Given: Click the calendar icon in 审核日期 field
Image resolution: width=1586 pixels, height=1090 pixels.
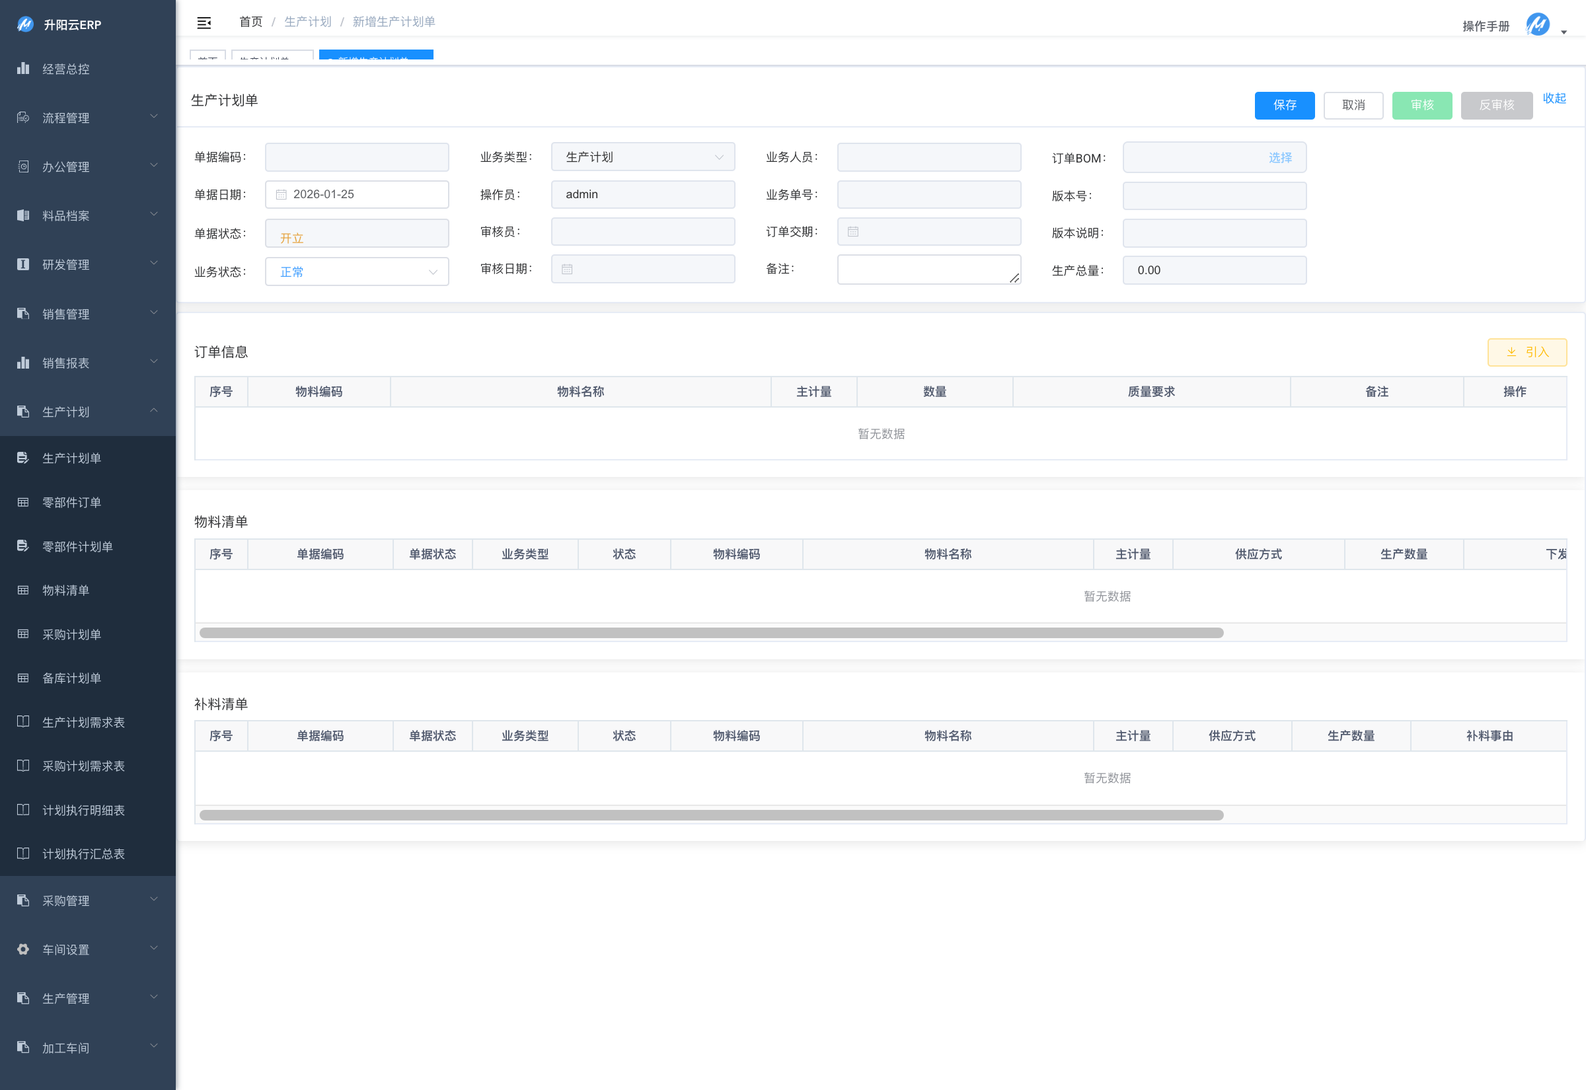Looking at the screenshot, I should pos(567,269).
